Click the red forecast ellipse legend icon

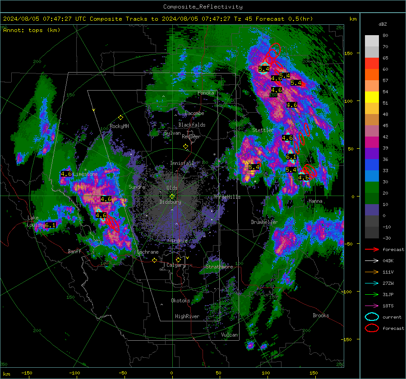pos(372,328)
